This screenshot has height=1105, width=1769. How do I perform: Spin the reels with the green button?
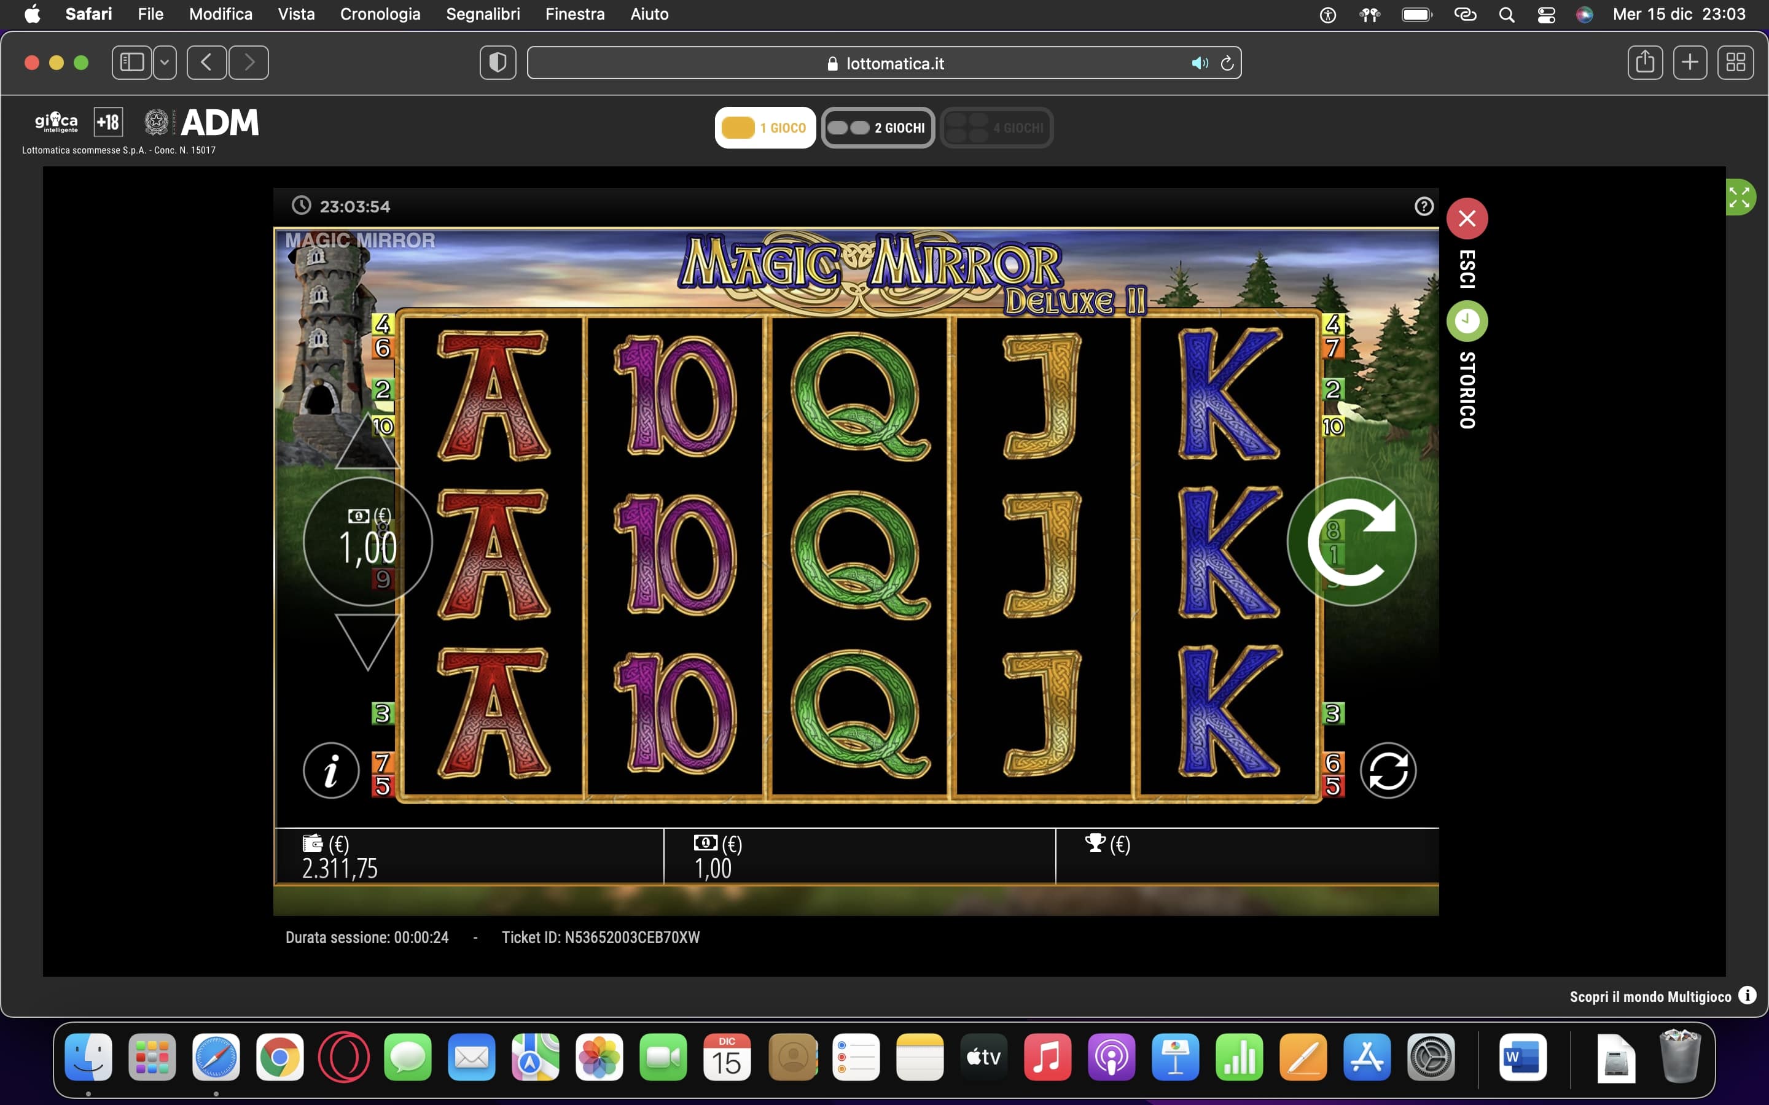(1351, 541)
